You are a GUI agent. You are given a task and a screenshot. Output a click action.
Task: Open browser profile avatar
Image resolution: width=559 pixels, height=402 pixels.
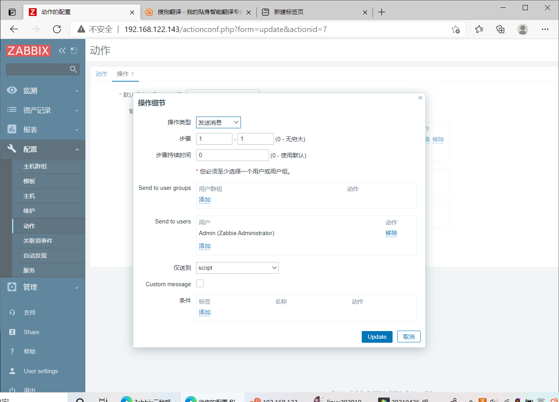tap(522, 29)
